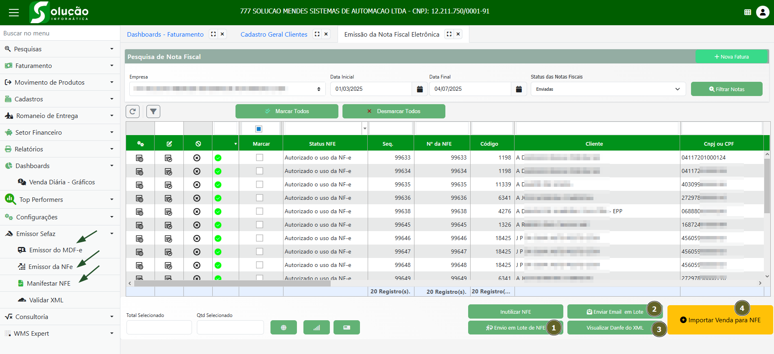Open calendar picker for Data Final
The image size is (774, 354).
(x=519, y=89)
